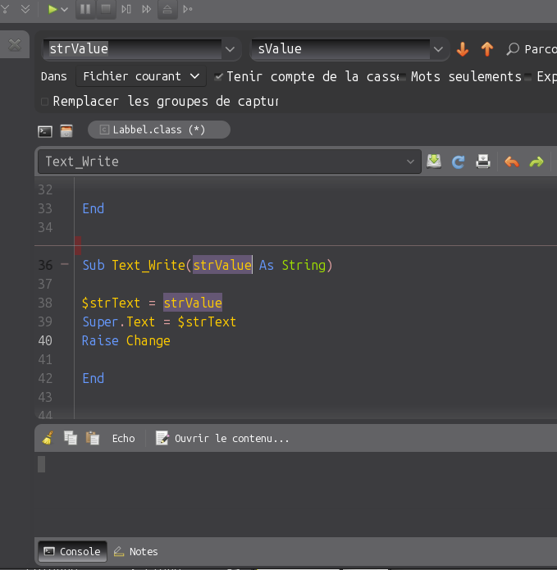Jump to previous search match arrow
Screen dimensions: 557x570
click(487, 49)
